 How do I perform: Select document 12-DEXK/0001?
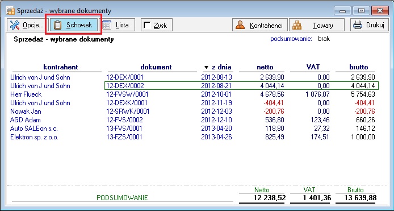click(127, 103)
